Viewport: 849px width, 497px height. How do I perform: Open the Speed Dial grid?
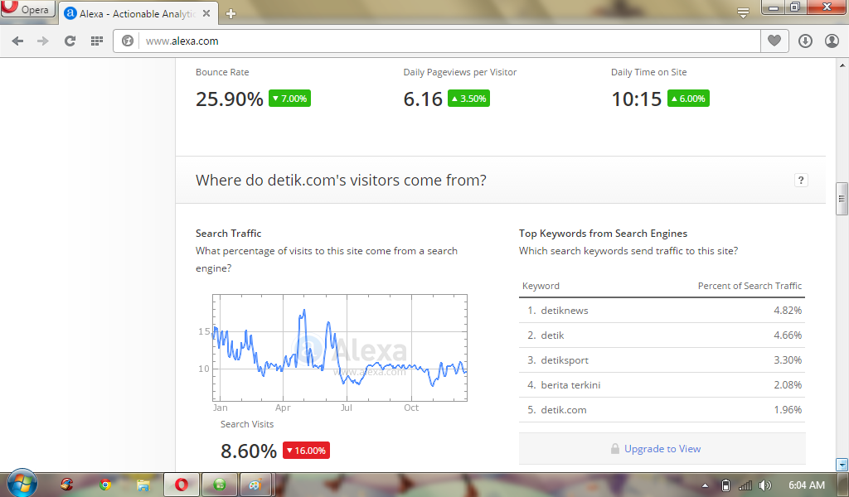pos(97,41)
